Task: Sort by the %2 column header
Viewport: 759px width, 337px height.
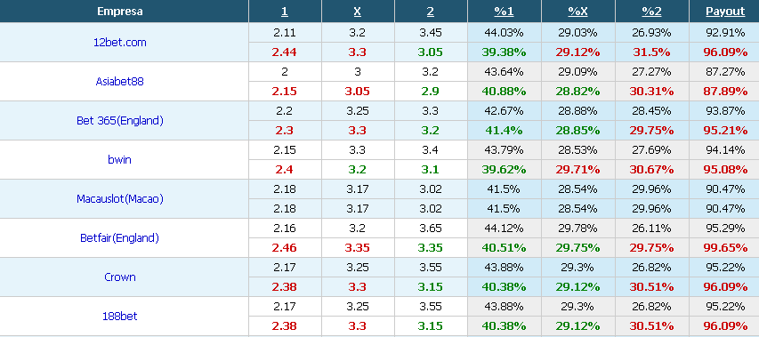Action: (651, 12)
